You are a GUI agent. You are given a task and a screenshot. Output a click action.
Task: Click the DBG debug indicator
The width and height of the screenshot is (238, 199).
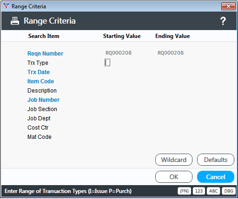tap(229, 191)
